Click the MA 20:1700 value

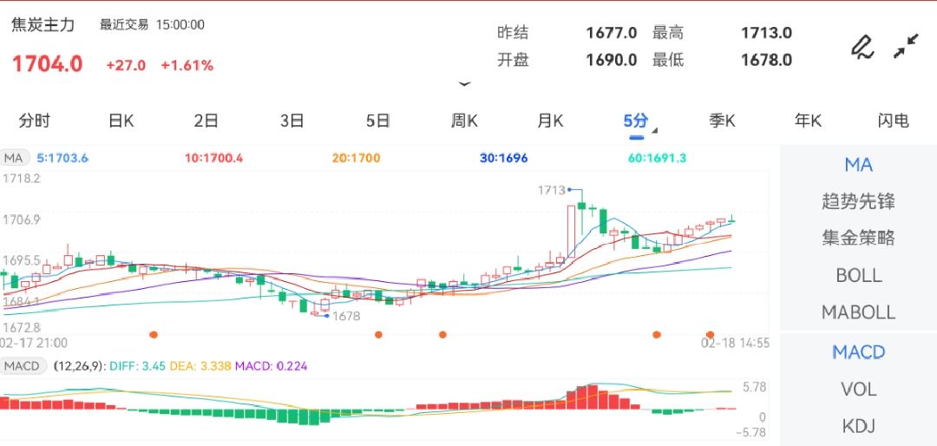click(x=357, y=159)
